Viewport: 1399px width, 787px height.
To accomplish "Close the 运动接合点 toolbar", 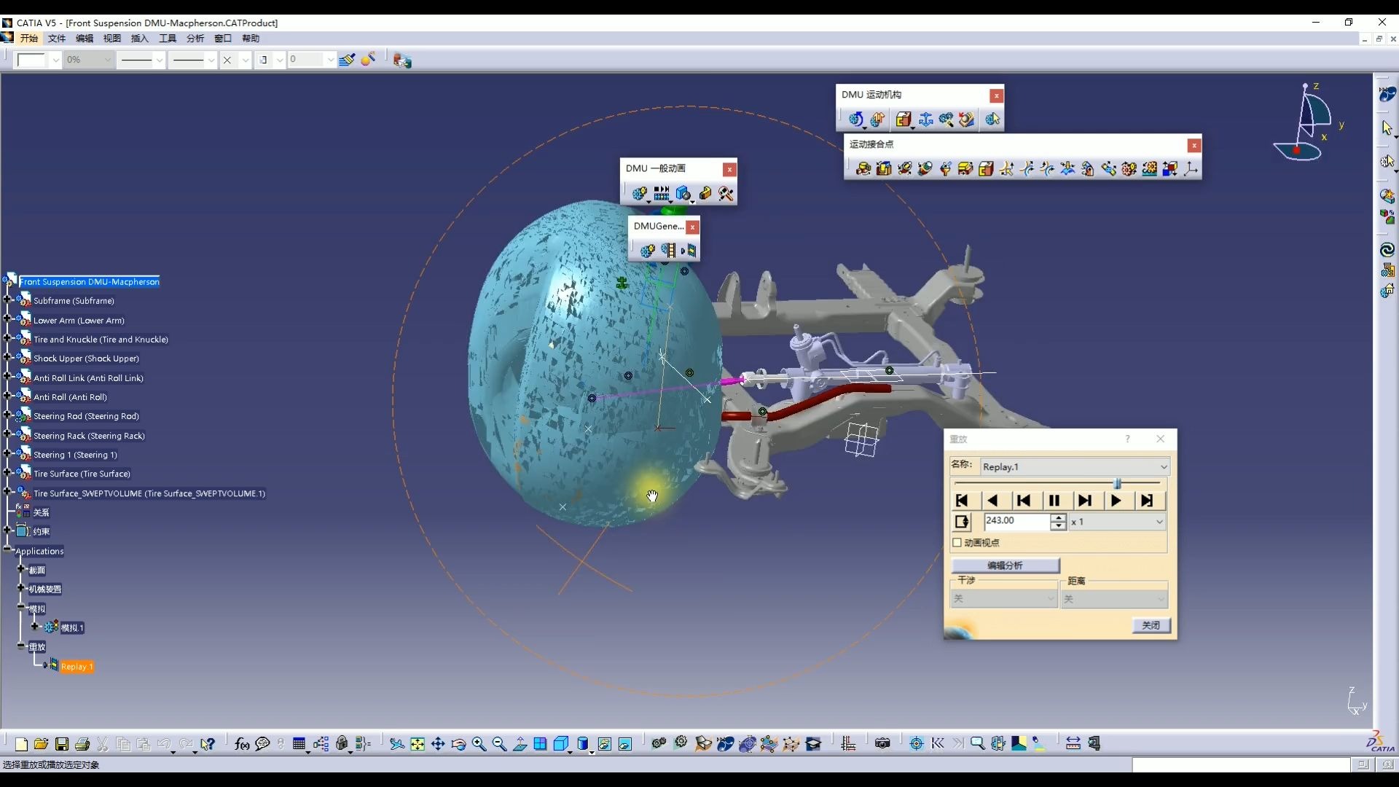I will 1194,146.
